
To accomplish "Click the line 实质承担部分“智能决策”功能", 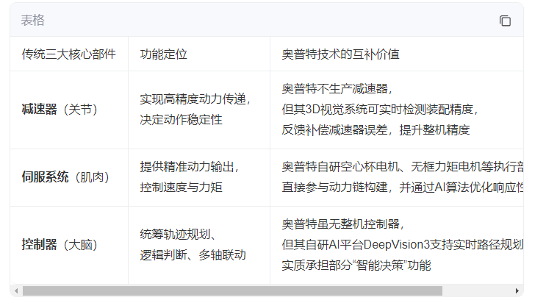I will point(356,265).
